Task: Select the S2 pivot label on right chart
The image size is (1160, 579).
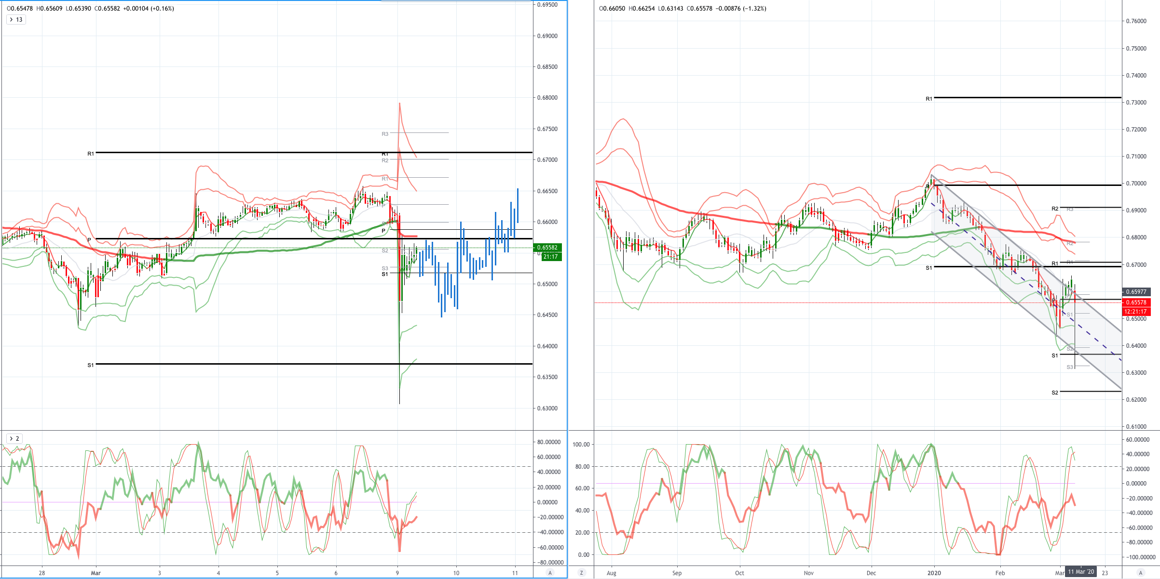Action: (1055, 393)
